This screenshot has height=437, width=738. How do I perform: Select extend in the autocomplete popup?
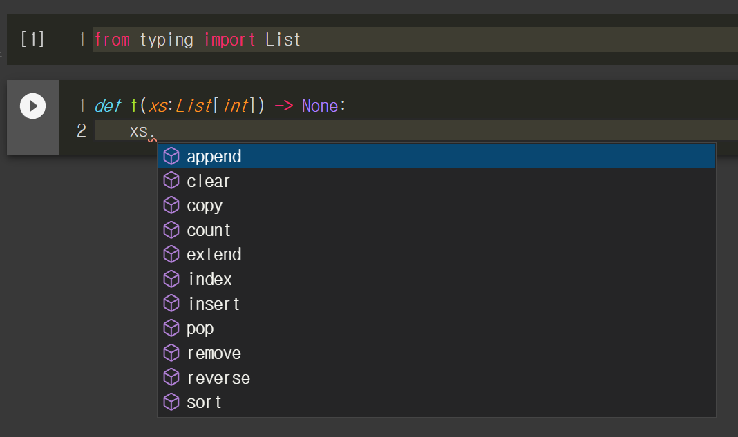click(x=214, y=255)
